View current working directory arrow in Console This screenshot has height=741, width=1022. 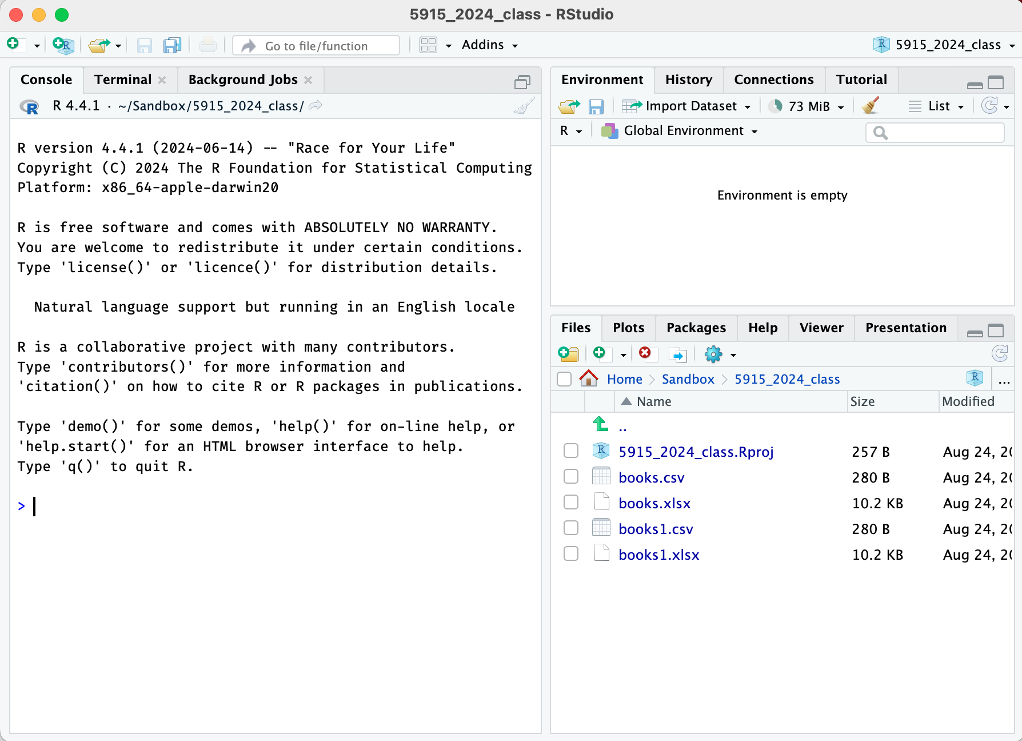[x=316, y=106]
